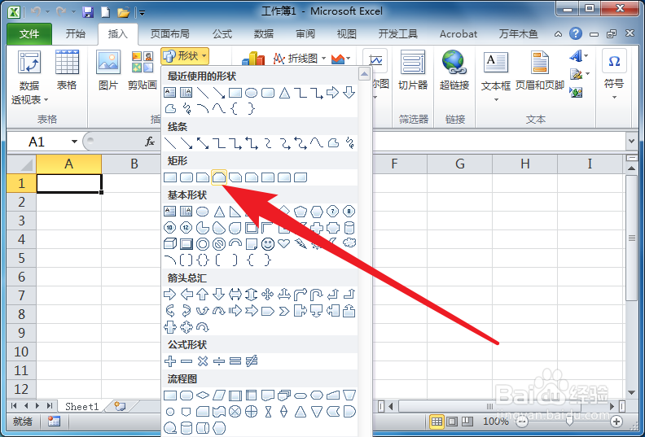The height and width of the screenshot is (437, 645).
Task: Open the 公式 Formulas tab
Action: [x=222, y=33]
